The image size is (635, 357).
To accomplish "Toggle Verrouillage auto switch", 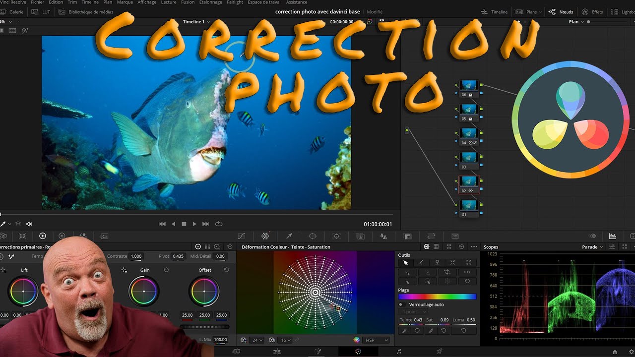I will pos(401,304).
